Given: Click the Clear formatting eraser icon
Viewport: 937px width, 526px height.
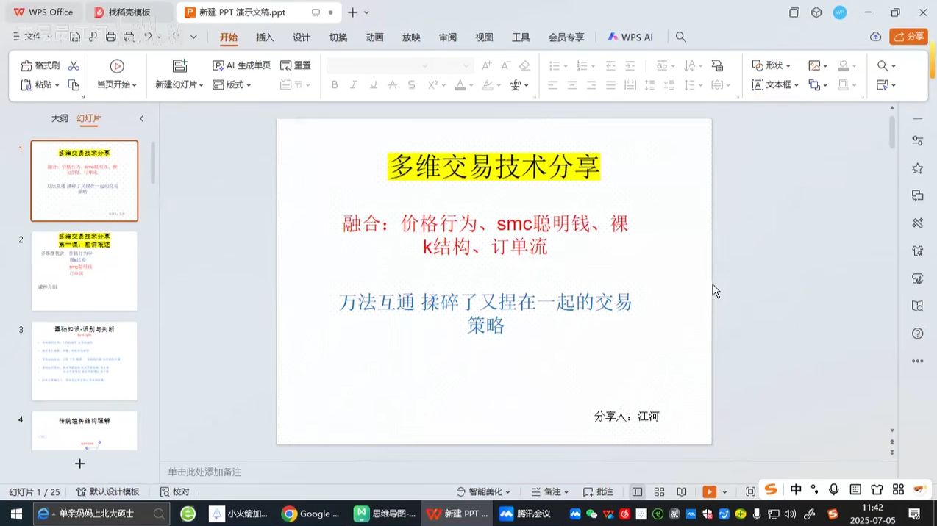Looking at the screenshot, I should [x=524, y=65].
